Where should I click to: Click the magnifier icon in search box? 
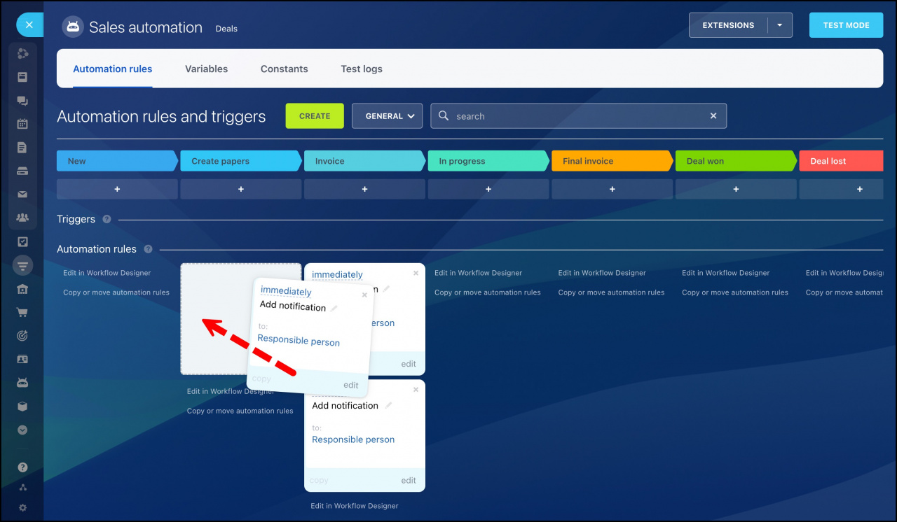click(444, 116)
